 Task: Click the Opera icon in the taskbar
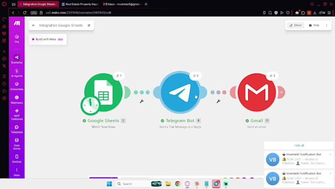click(187, 184)
